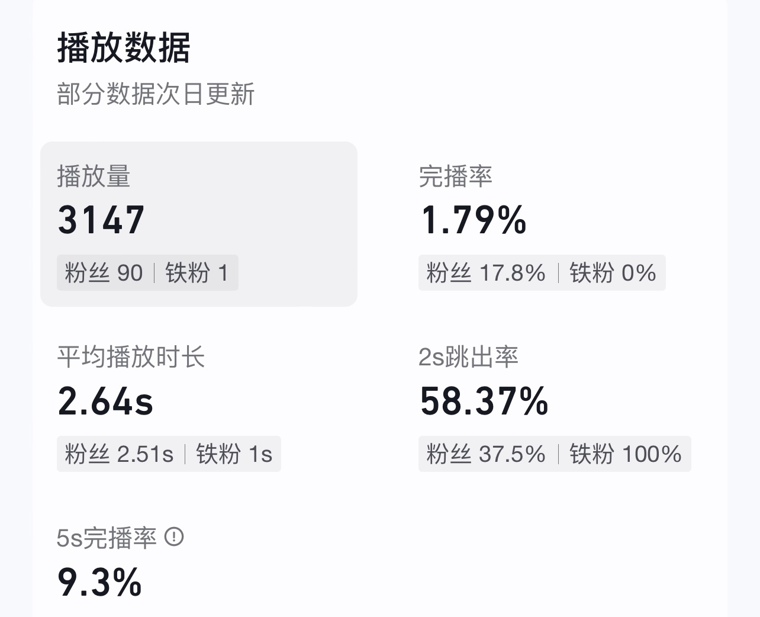The height and width of the screenshot is (617, 760).
Task: Click the 铁粉 1s tag
Action: point(234,454)
